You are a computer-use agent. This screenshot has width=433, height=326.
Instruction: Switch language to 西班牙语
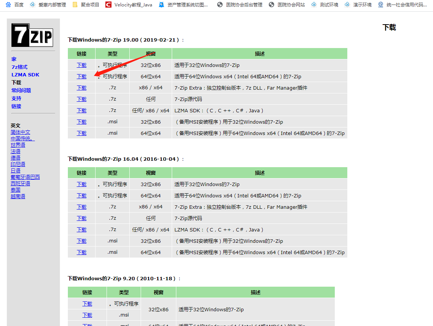(x=20, y=183)
